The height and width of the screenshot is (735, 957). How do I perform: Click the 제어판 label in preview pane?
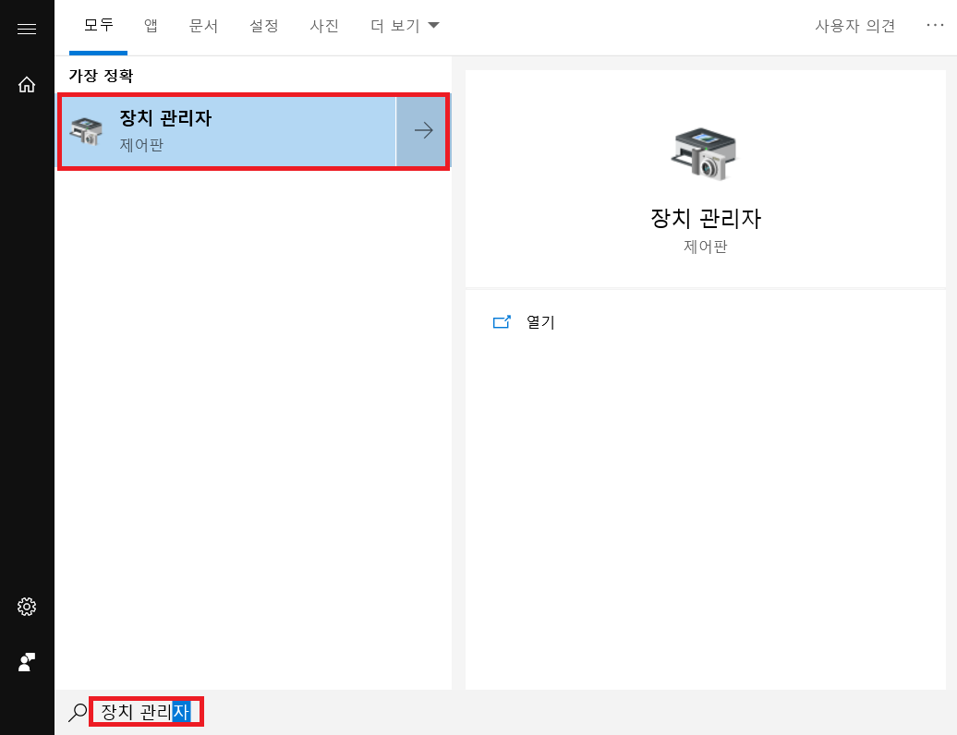tap(706, 247)
